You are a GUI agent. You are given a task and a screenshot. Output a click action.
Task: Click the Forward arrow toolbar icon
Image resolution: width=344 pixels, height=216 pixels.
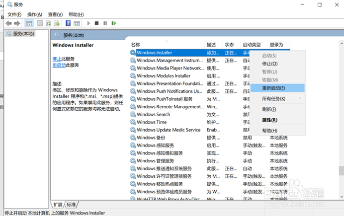point(17,23)
